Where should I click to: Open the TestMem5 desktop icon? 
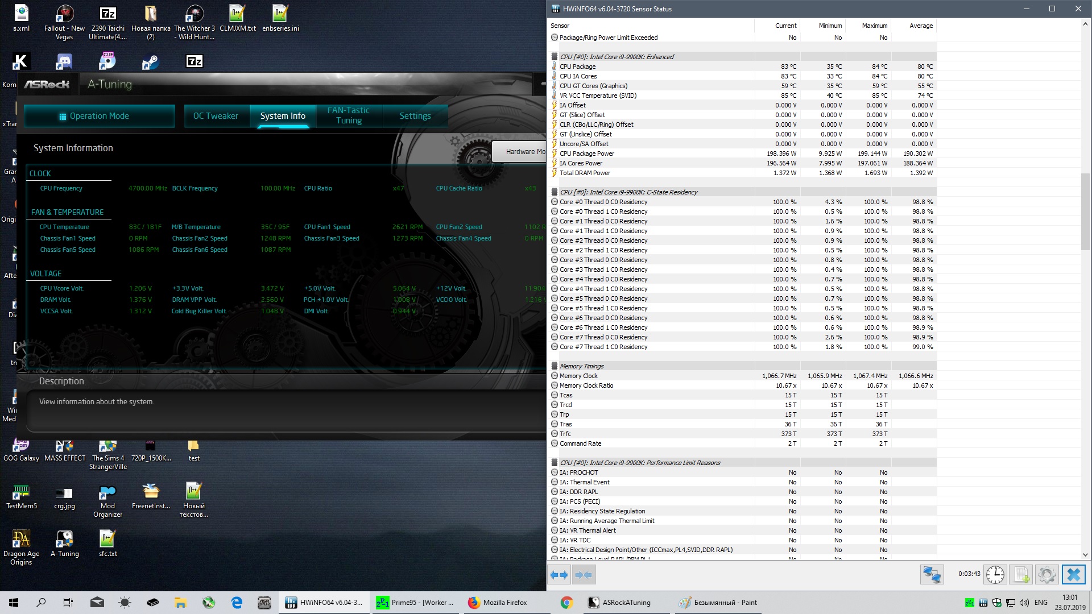pos(21,496)
